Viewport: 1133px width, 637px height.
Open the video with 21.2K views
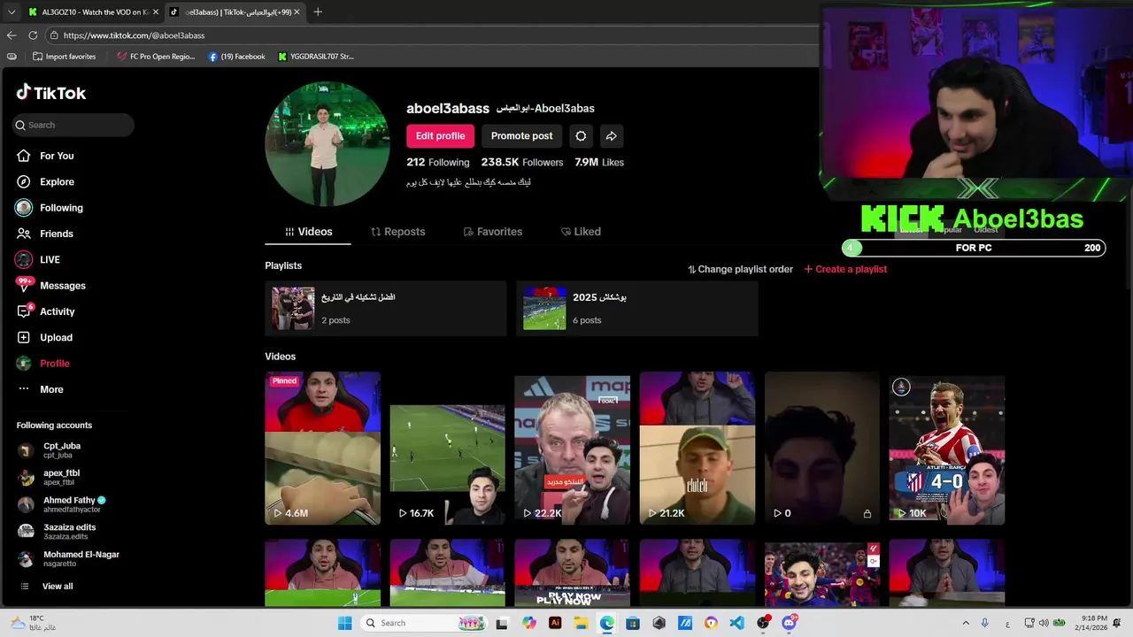click(x=698, y=449)
